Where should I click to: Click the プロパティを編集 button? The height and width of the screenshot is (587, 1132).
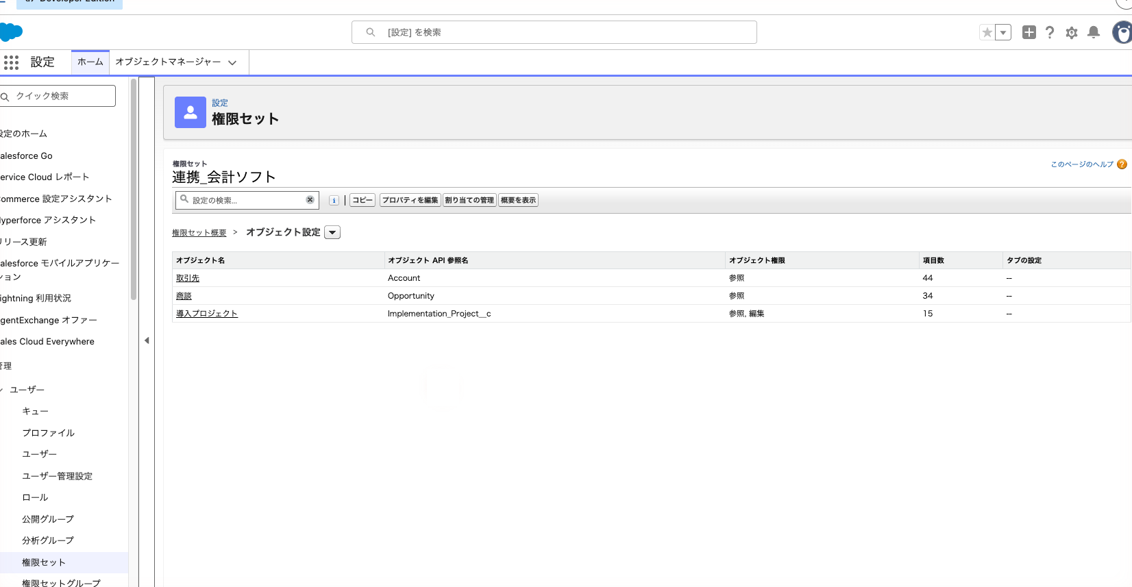(410, 200)
